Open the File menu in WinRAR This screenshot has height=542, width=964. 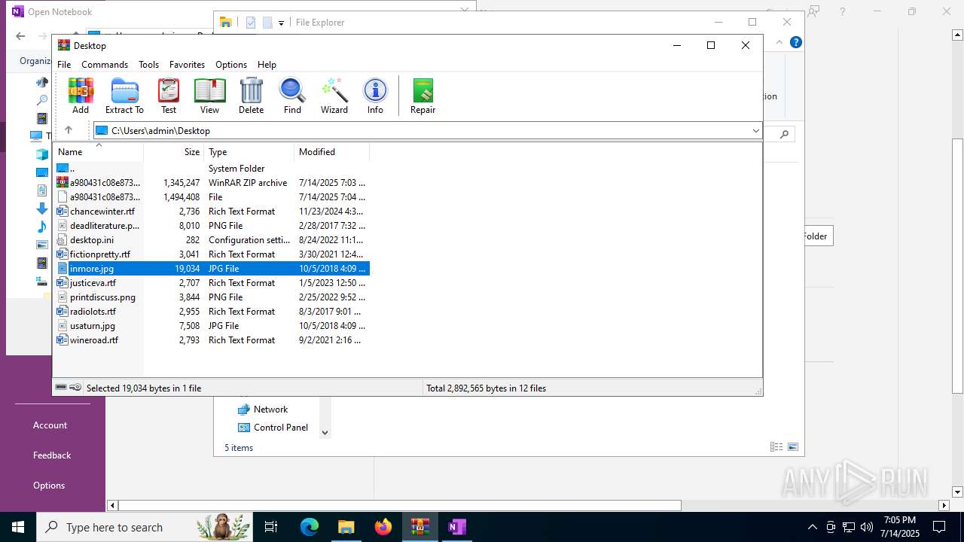click(64, 65)
